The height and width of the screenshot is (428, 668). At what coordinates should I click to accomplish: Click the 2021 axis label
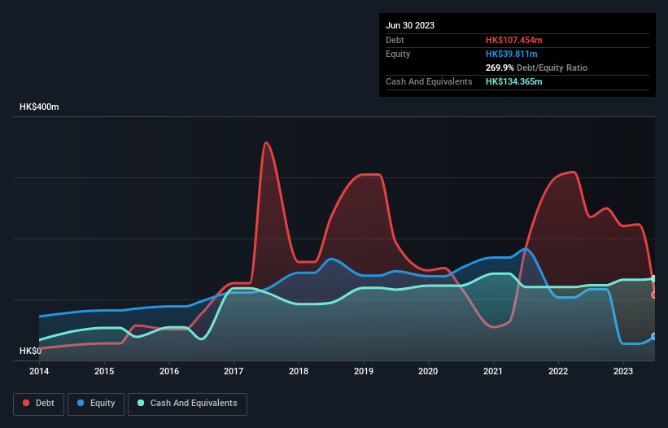(493, 371)
